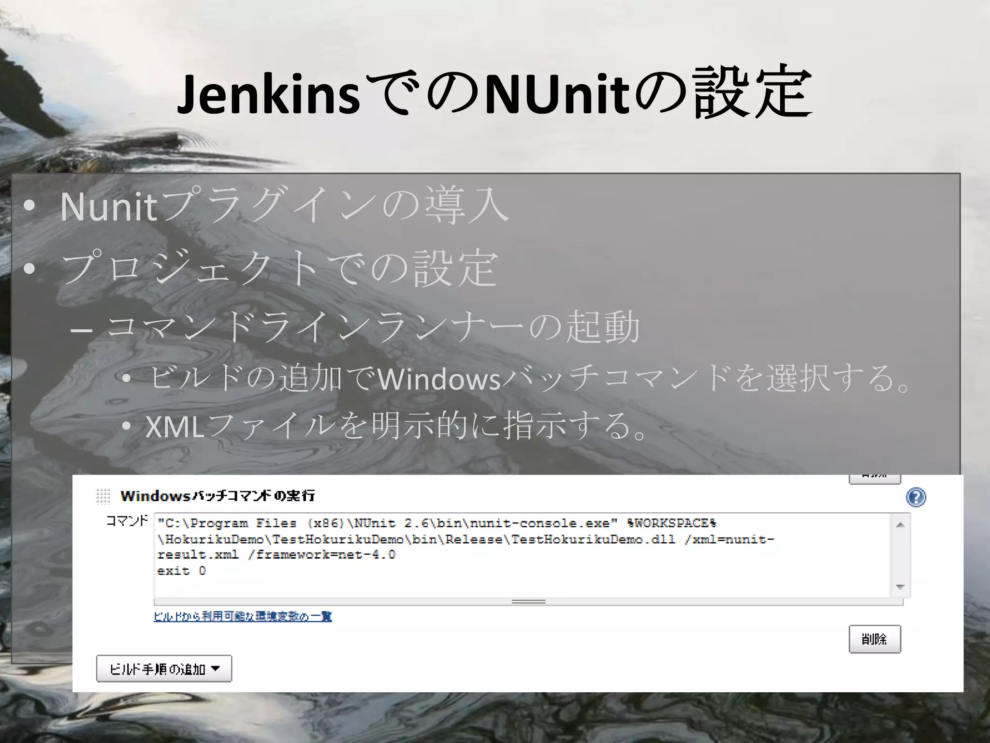
Task: Click the 削除 button below the command box
Action: 875,639
